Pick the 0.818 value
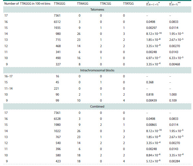 tap(150, 95)
